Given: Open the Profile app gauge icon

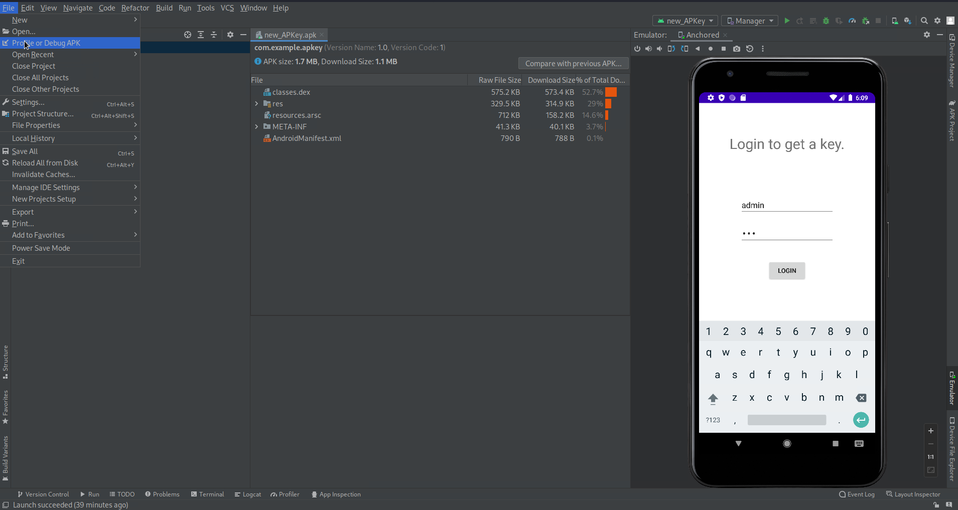Looking at the screenshot, I should coord(852,21).
